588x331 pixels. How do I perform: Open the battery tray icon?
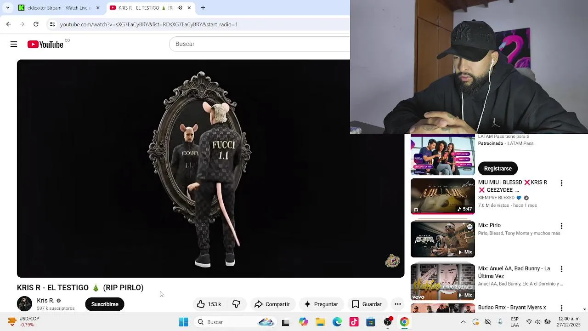(547, 322)
